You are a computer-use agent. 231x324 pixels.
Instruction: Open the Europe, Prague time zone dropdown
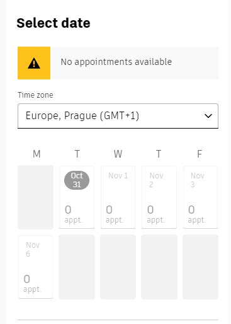[x=118, y=116]
